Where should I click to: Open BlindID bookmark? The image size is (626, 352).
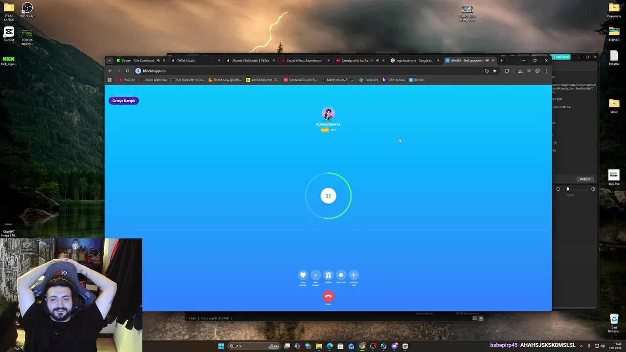[416, 80]
